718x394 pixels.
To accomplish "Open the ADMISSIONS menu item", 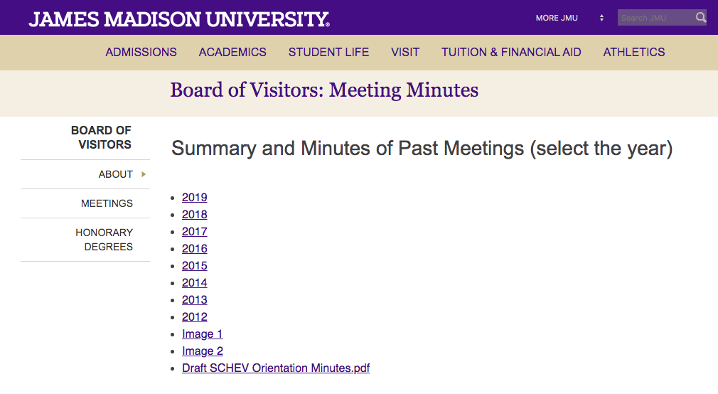I will (141, 52).
